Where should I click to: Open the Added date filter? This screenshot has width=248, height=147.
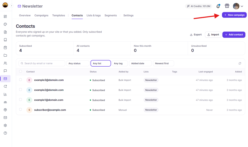tap(140, 63)
